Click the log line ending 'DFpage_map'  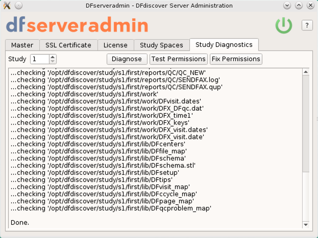coord(102,201)
